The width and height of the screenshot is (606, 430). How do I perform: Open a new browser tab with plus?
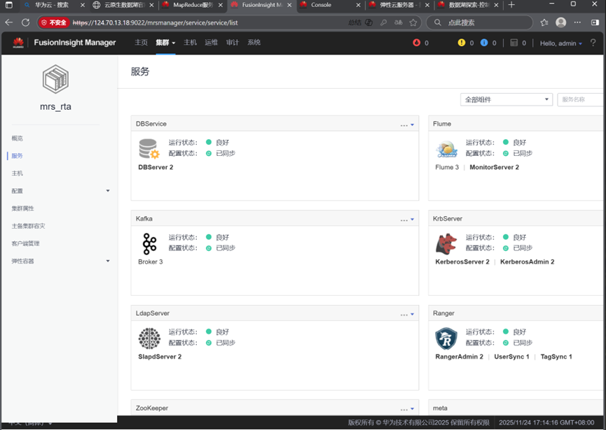(x=511, y=5)
